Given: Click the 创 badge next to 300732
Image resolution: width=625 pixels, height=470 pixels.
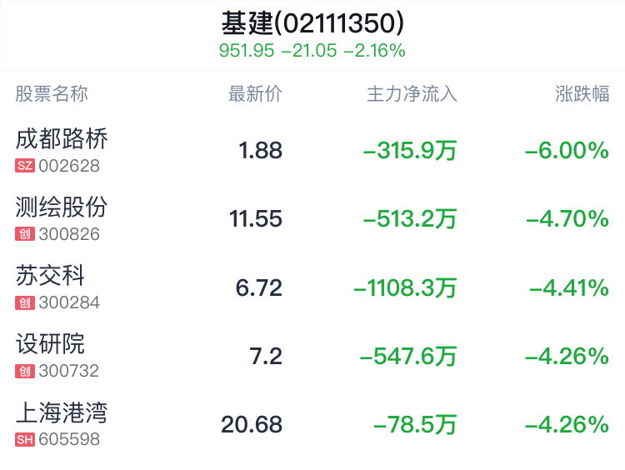Looking at the screenshot, I should pos(25,371).
